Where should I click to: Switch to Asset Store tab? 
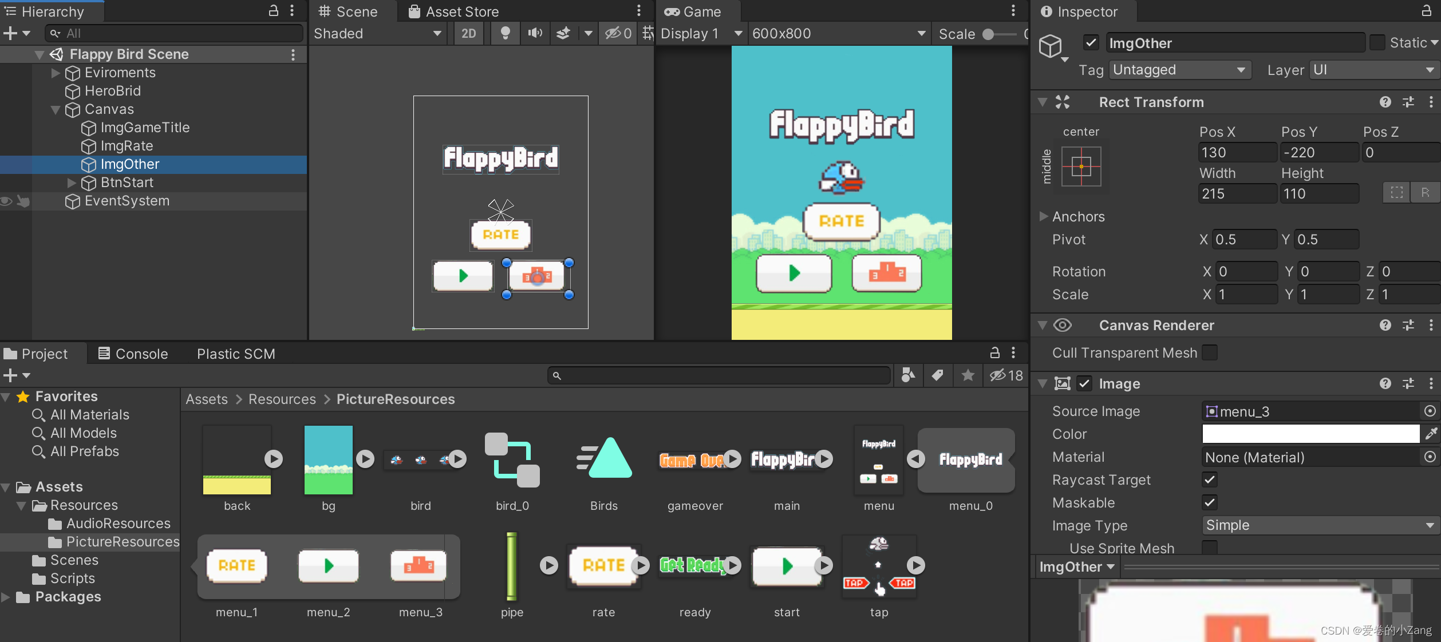pyautogui.click(x=453, y=11)
